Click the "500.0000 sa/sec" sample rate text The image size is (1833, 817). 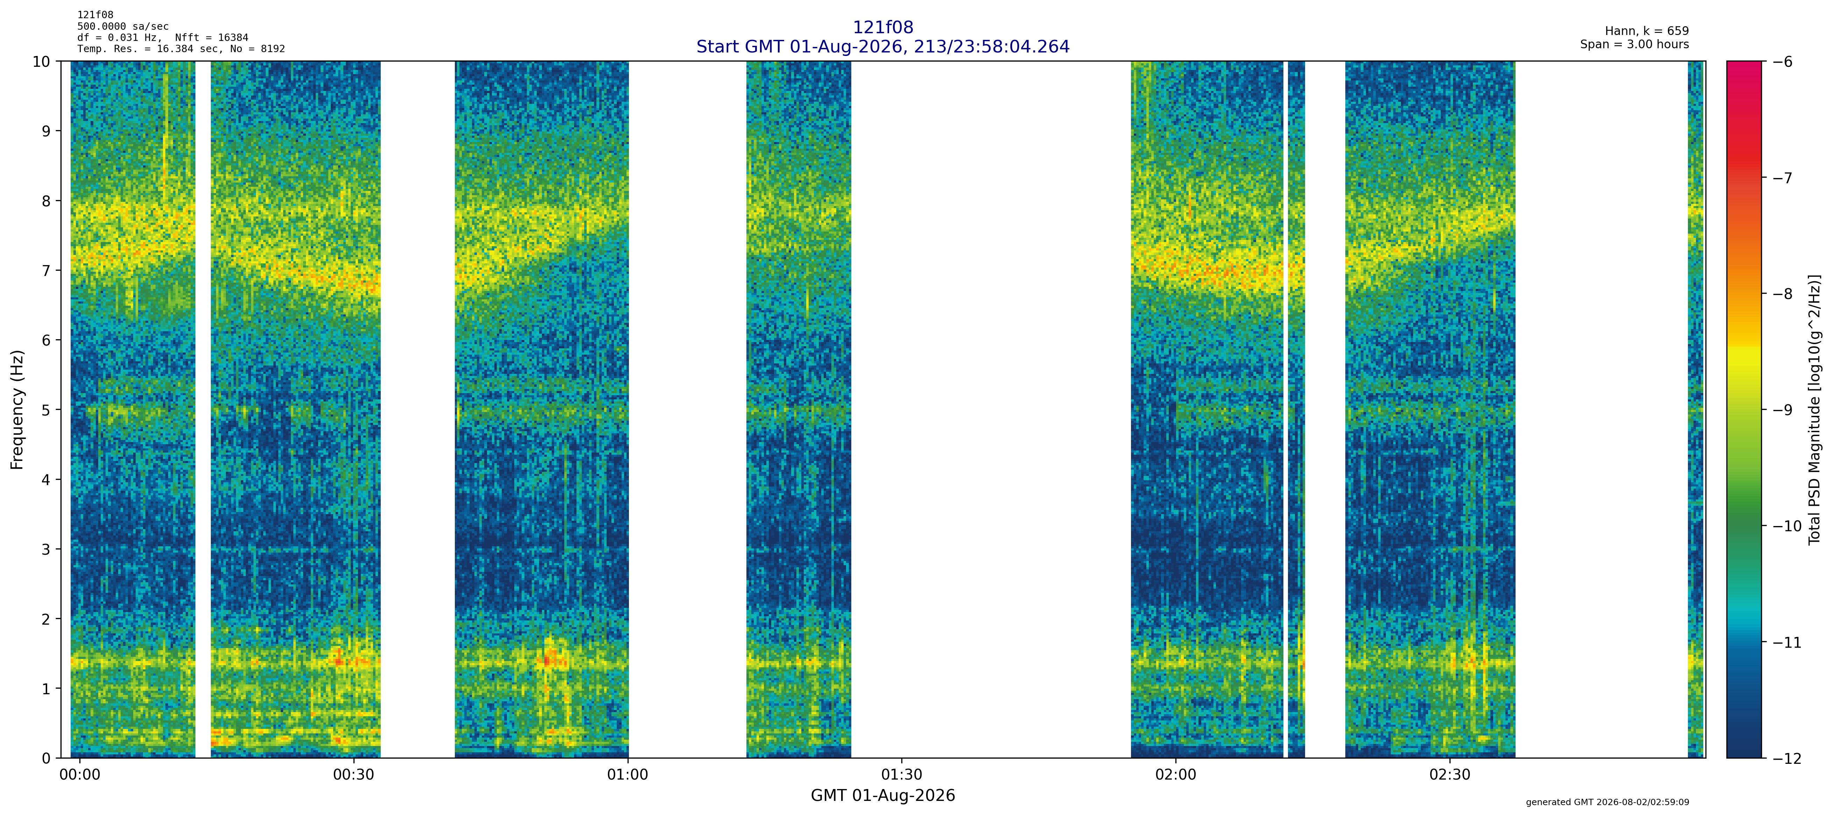tap(123, 26)
